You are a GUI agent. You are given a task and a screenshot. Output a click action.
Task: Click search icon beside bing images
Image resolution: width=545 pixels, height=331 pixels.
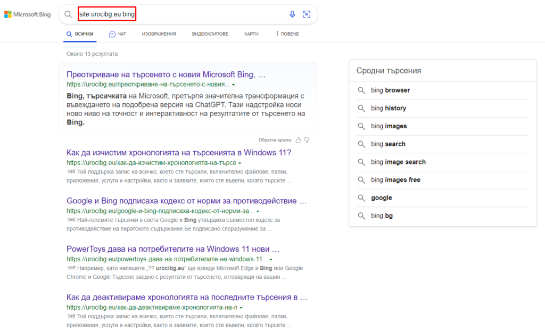click(361, 126)
